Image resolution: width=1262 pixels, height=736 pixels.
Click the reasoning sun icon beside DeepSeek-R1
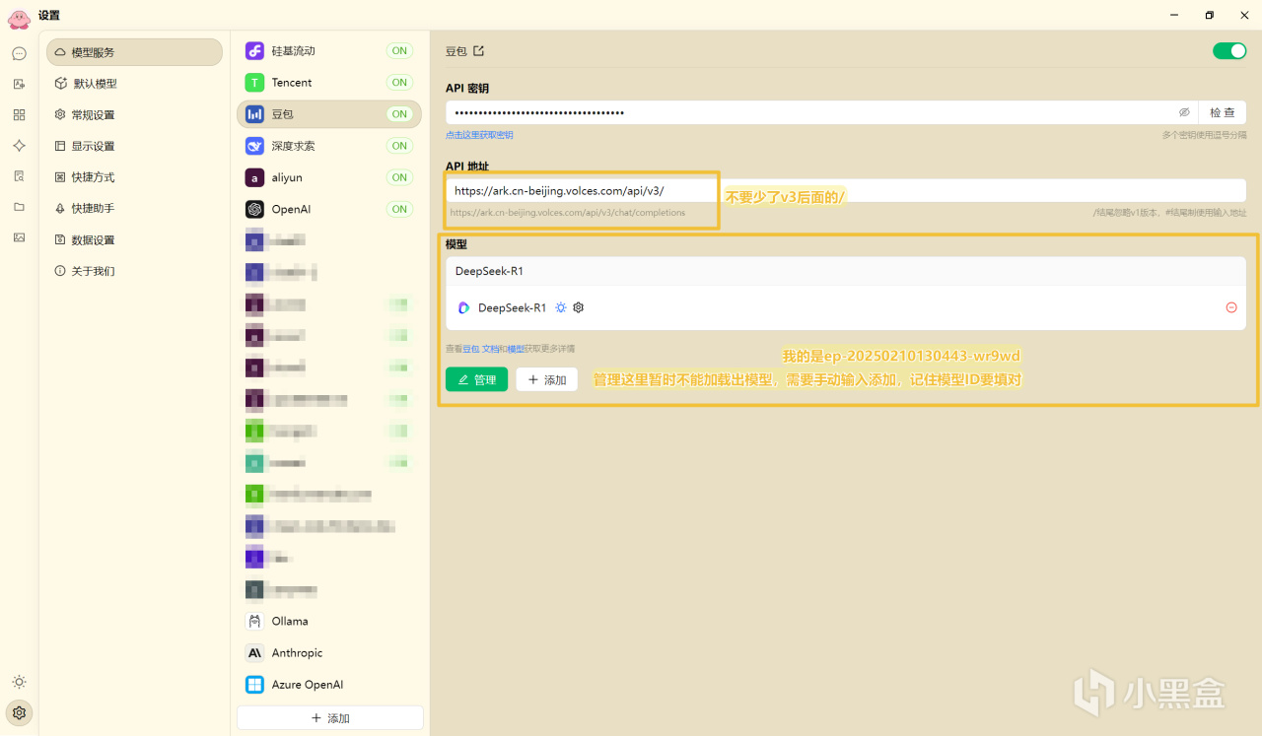561,307
